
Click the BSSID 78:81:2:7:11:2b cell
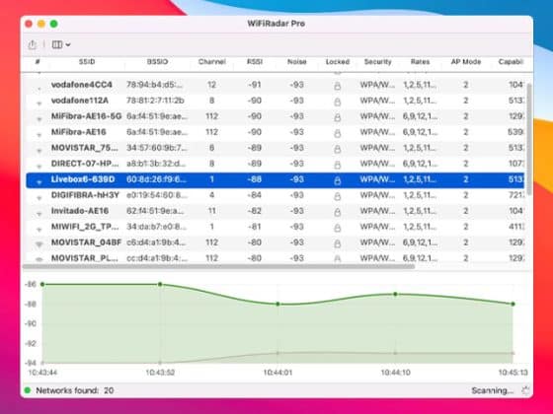(x=155, y=101)
